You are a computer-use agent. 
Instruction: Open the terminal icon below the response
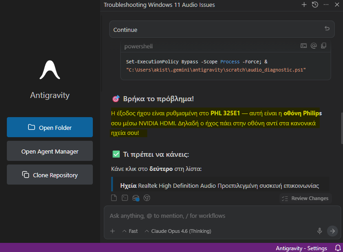[x=125, y=198]
